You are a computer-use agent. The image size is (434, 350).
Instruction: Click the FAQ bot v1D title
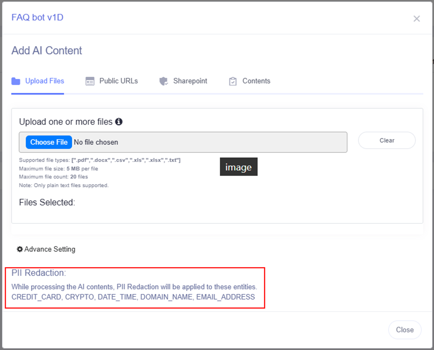click(38, 18)
